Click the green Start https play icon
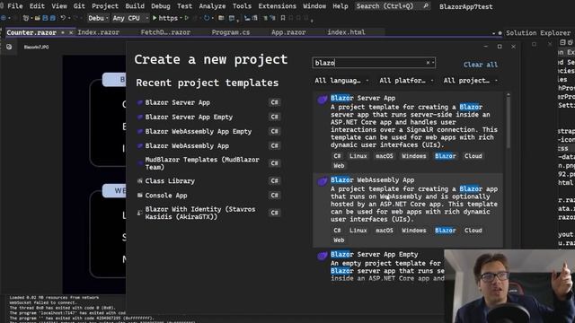 point(155,18)
